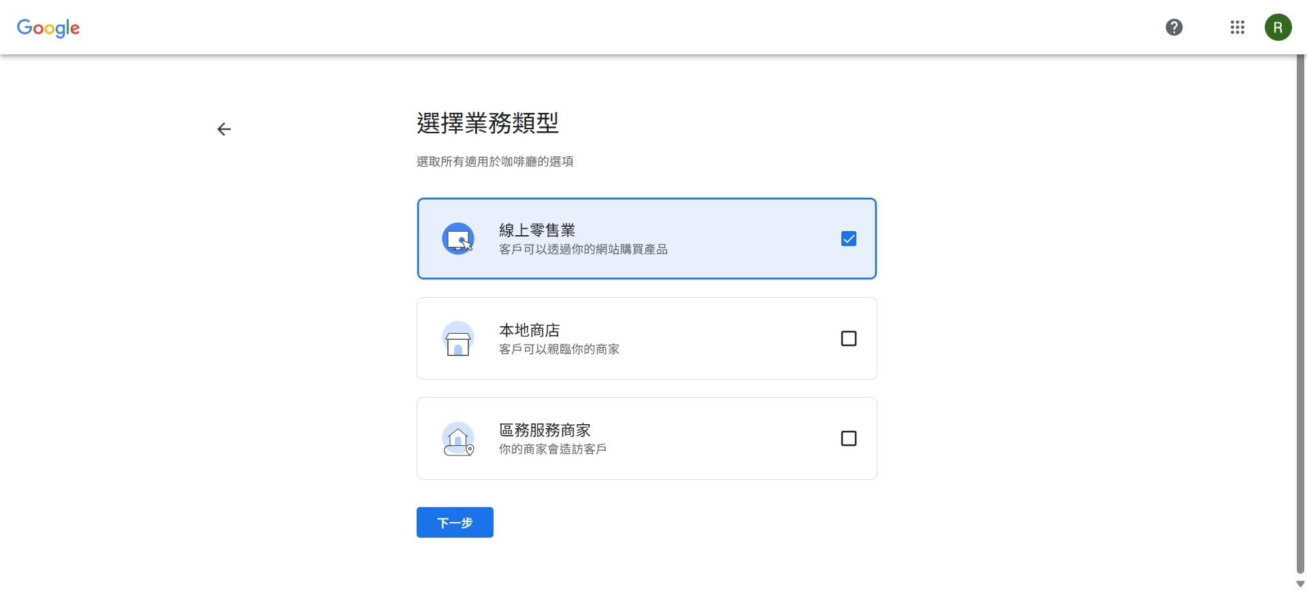1307x590 pixels.
Task: Select the 區務服務商家 title text
Action: pos(545,430)
